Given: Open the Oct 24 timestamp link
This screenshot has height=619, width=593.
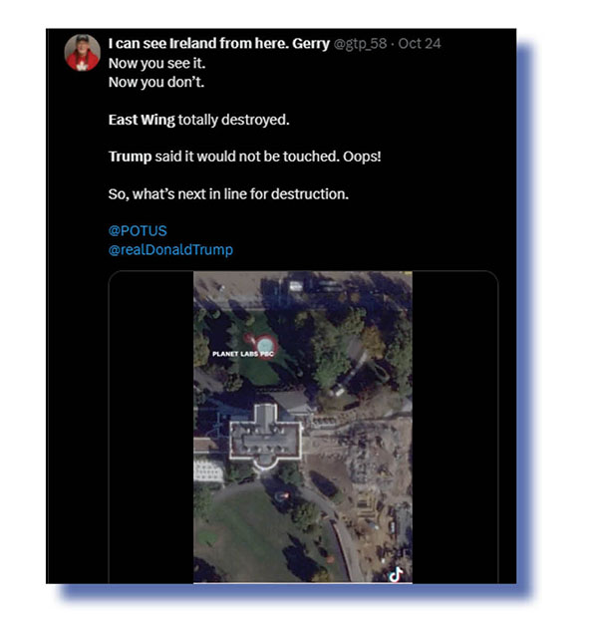Looking at the screenshot, I should tap(420, 44).
